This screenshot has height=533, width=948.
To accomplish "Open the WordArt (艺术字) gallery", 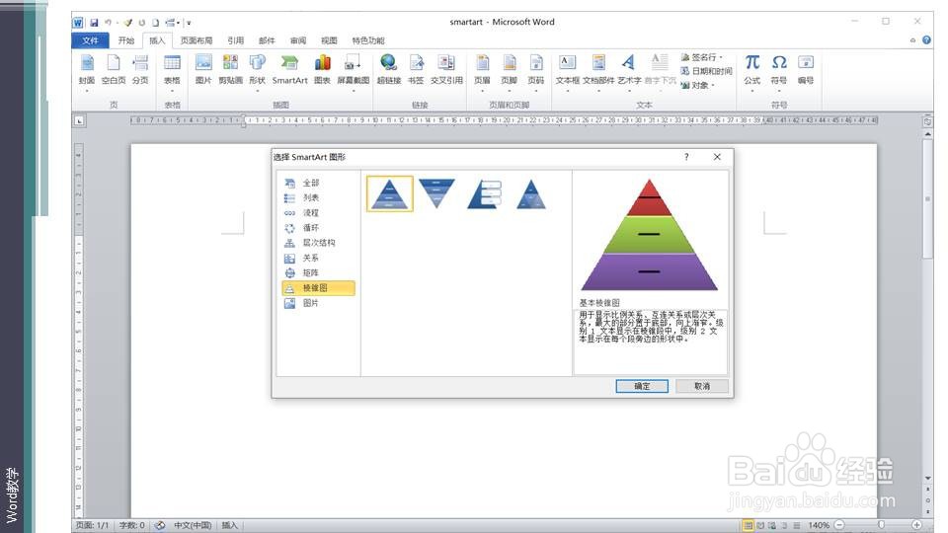I will pyautogui.click(x=629, y=71).
